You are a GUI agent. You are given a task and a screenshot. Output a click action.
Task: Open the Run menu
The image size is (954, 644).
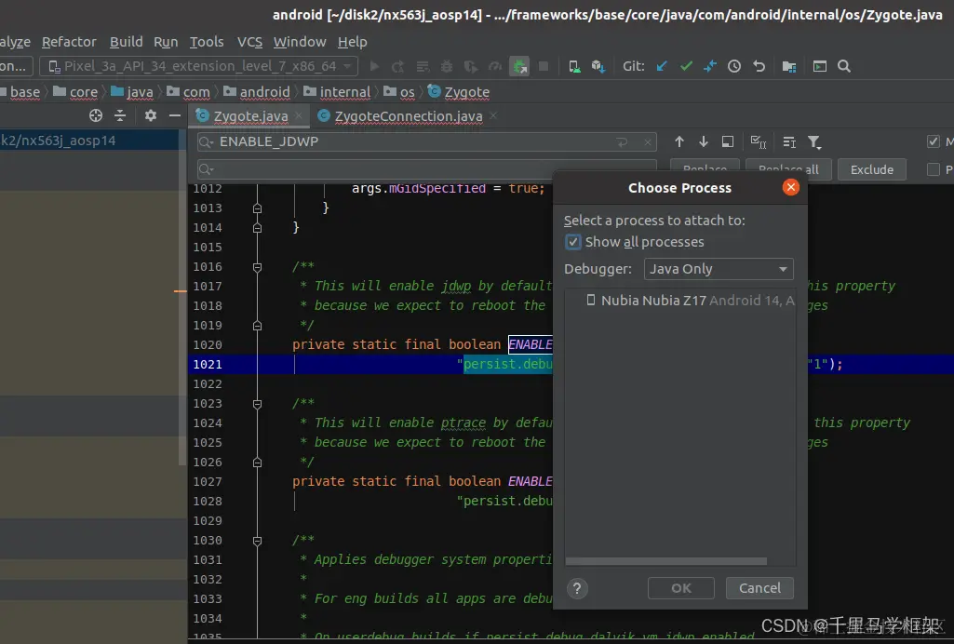tap(166, 42)
